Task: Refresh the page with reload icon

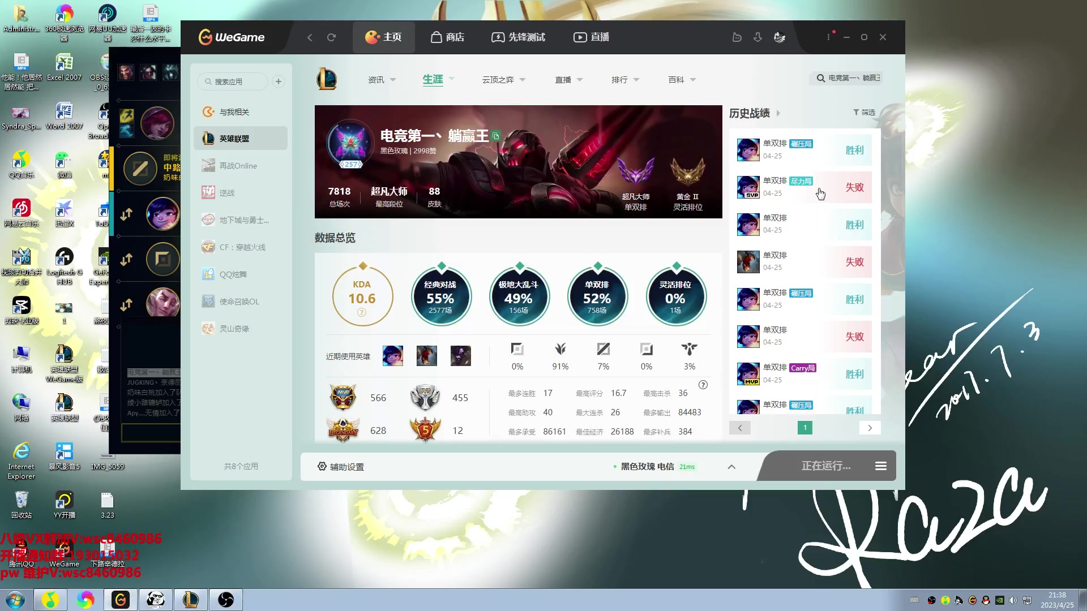Action: pos(331,37)
